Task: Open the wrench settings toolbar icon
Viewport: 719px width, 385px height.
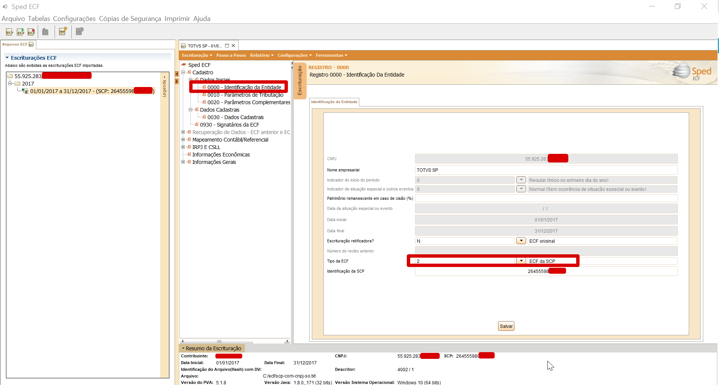Action: coord(63,31)
